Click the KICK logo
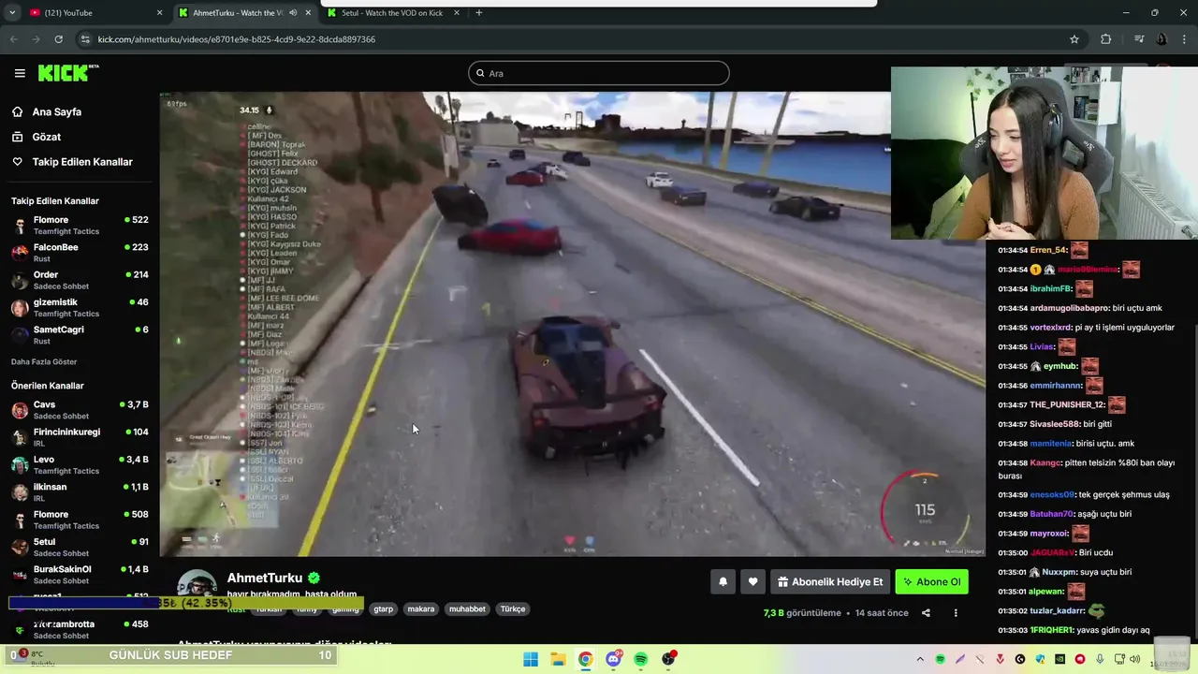The height and width of the screenshot is (674, 1198). click(68, 73)
